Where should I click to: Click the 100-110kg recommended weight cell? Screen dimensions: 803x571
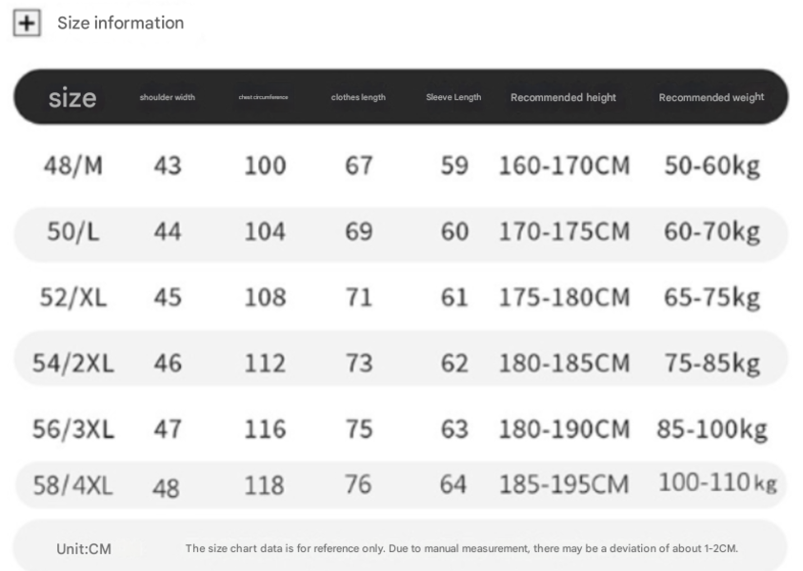point(717,483)
